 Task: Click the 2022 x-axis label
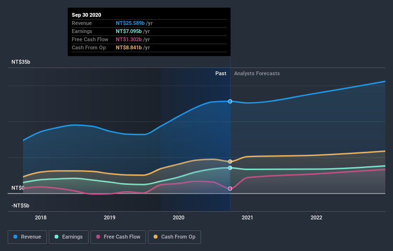pos(316,217)
